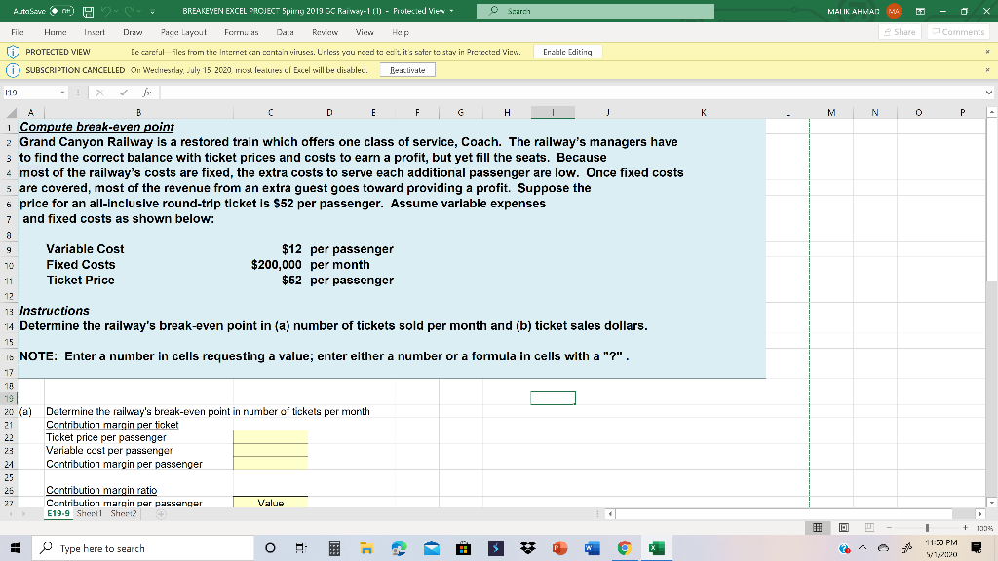Open the Name Box dropdown
The image size is (998, 561).
coord(61,92)
